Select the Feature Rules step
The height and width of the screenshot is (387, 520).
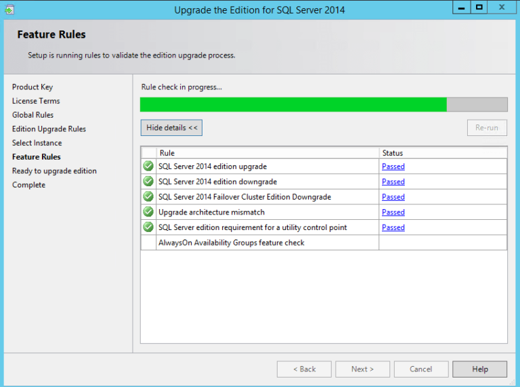[x=36, y=157]
